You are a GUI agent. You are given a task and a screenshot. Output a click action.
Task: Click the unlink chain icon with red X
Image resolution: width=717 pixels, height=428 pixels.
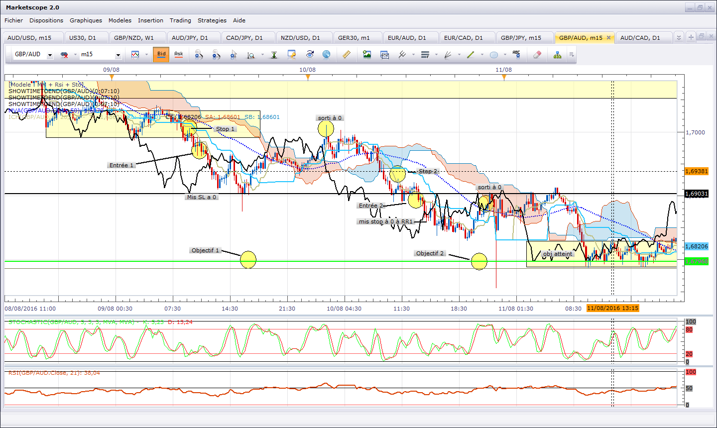pyautogui.click(x=64, y=54)
